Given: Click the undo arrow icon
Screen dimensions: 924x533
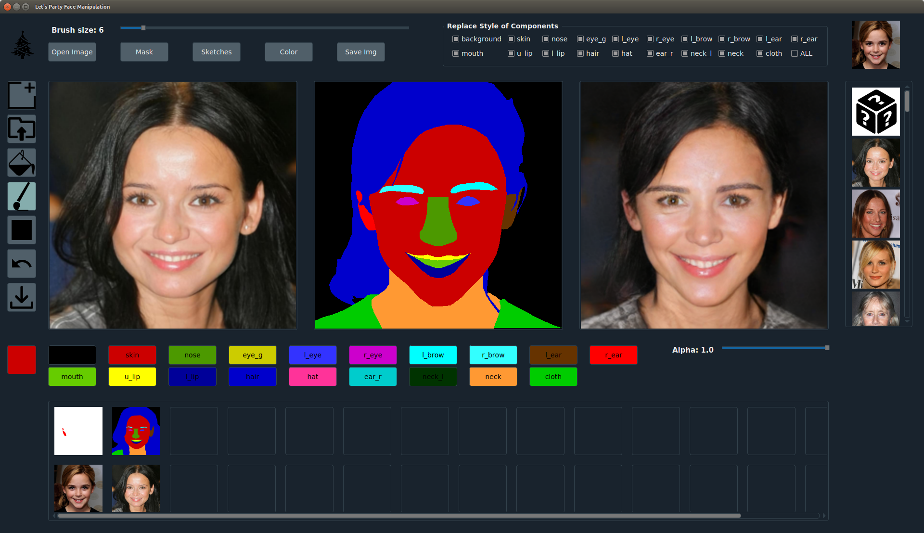Looking at the screenshot, I should pos(22,264).
